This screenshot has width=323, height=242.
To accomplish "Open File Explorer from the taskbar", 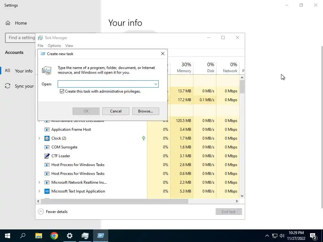I will (38, 236).
